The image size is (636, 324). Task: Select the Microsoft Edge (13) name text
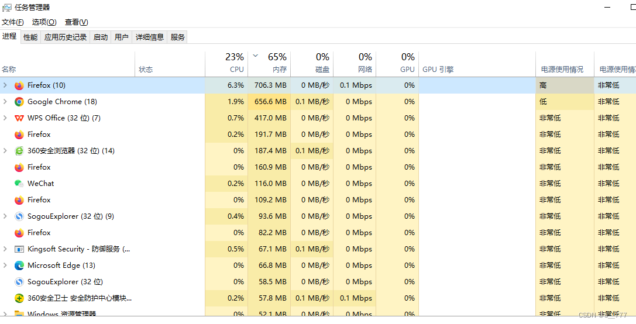[x=61, y=266]
